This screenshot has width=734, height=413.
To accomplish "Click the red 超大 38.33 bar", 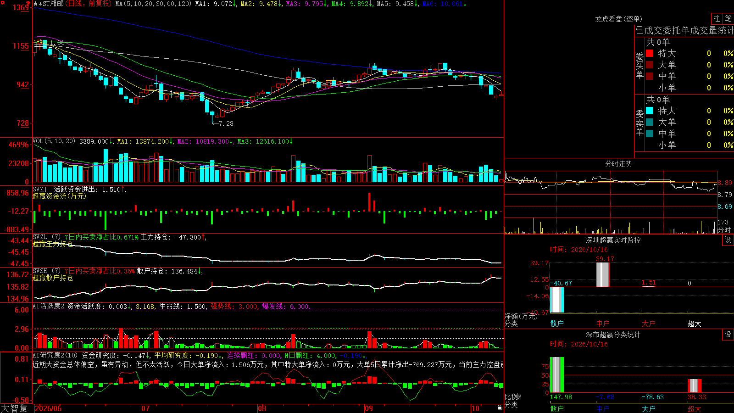I will tap(695, 385).
